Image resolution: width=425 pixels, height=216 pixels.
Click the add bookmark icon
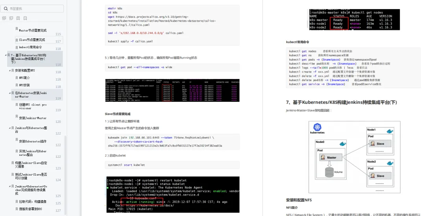pos(18,18)
